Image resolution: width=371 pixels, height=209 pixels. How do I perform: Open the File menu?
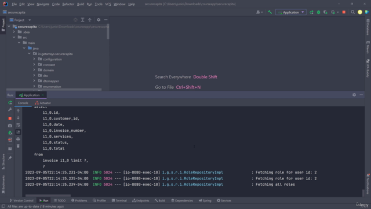point(14,4)
